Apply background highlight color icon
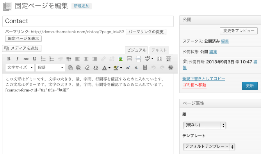This screenshot has height=154, width=262. coord(116,68)
